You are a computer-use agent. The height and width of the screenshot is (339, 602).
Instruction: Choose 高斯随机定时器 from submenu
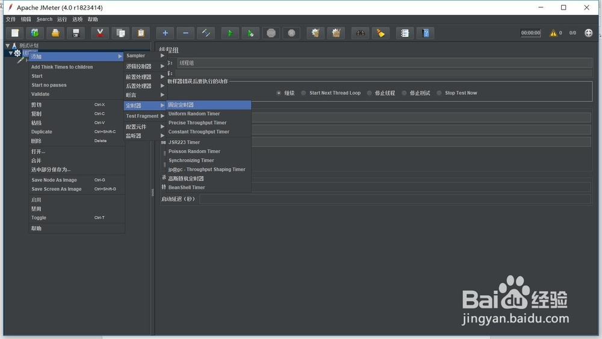click(209, 178)
